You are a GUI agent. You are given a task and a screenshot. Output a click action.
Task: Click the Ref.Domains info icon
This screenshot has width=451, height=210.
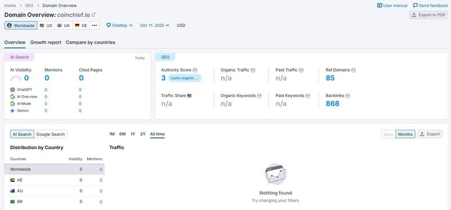pyautogui.click(x=353, y=70)
